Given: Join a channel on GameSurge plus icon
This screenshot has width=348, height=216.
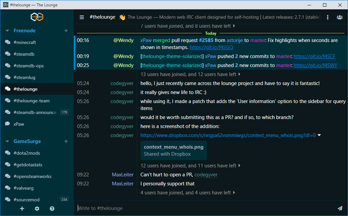Looking at the screenshot, I should click(66, 141).
